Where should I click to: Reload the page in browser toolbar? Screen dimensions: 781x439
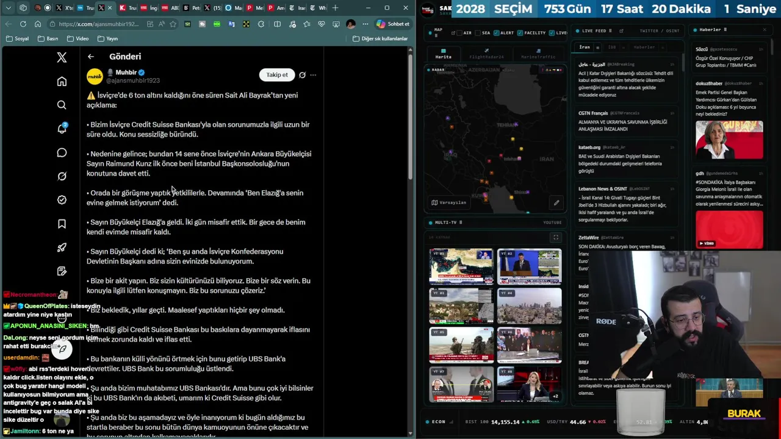pyautogui.click(x=23, y=24)
